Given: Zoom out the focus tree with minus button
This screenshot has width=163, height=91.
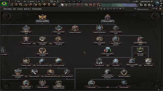Looking at the screenshot, I should pos(154,9).
